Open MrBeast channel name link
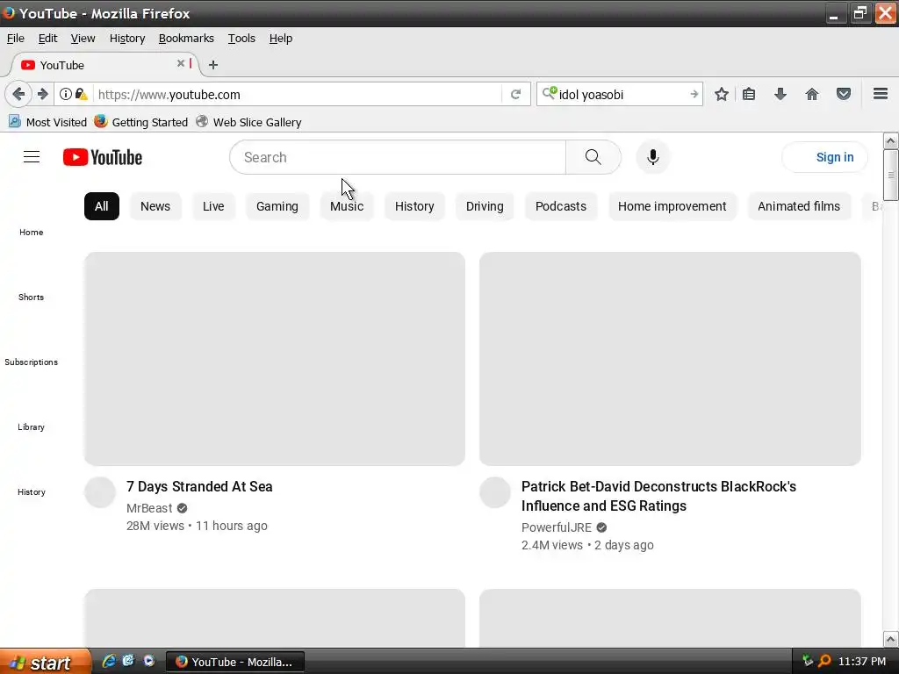Viewport: 899px width, 674px height. click(x=149, y=508)
